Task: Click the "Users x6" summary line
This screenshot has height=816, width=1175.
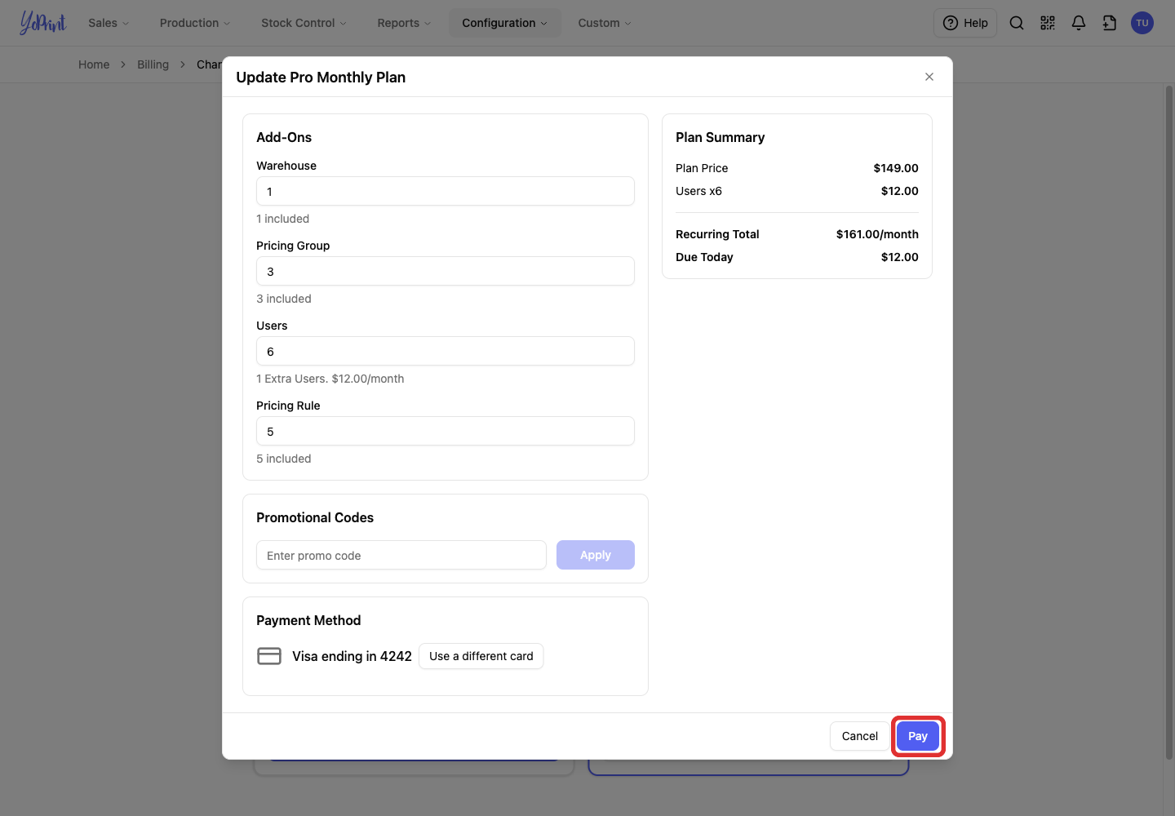Action: pyautogui.click(x=698, y=191)
